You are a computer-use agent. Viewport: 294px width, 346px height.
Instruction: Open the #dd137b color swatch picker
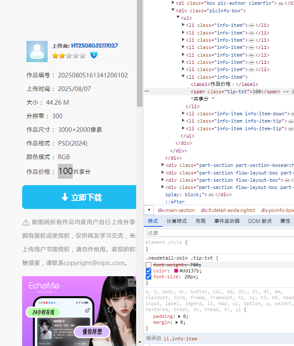click(x=176, y=271)
